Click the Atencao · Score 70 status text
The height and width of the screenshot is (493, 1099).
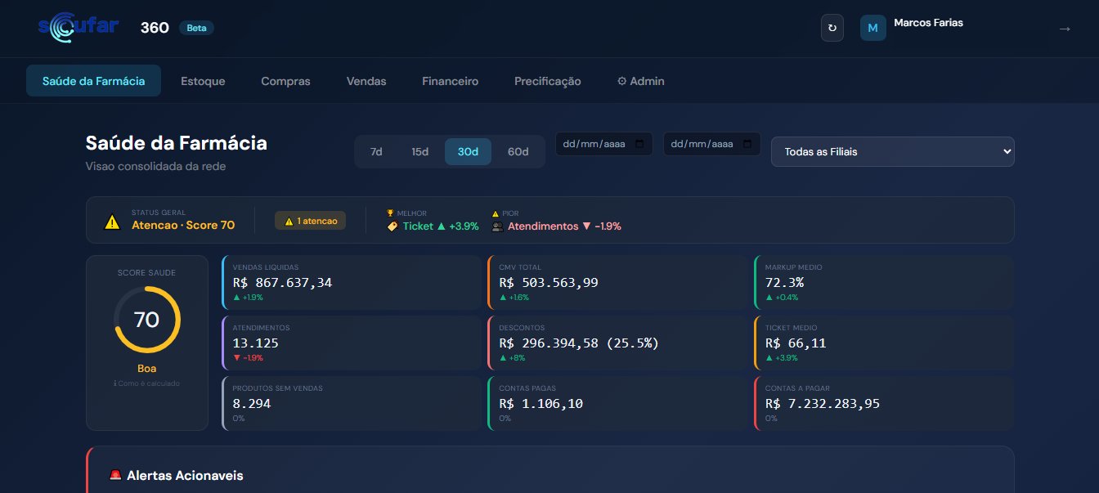(x=183, y=225)
